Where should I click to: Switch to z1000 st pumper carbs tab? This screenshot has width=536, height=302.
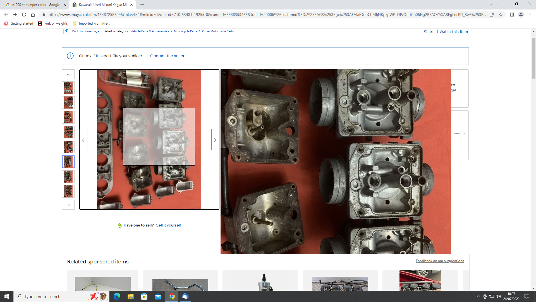(x=36, y=5)
